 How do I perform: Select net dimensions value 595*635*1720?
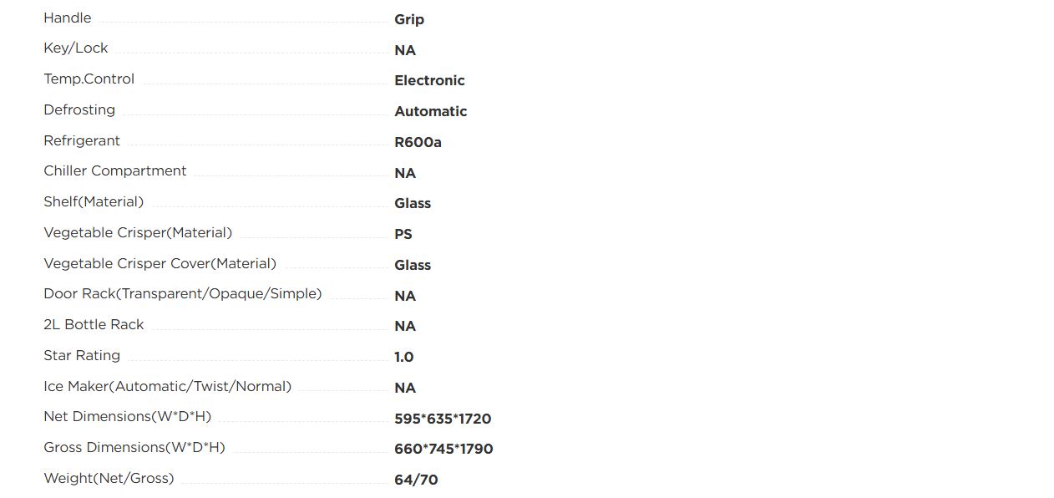click(x=443, y=419)
